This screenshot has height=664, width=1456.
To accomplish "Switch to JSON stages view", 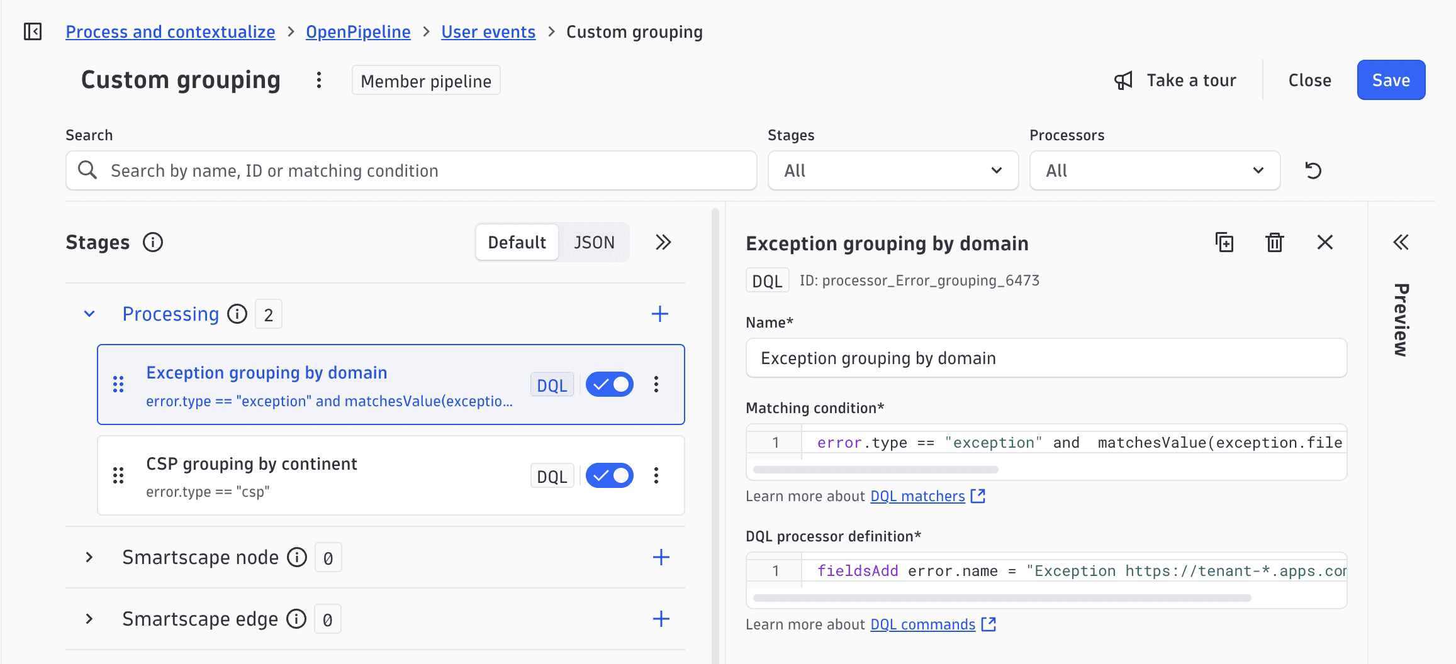I will click(594, 242).
